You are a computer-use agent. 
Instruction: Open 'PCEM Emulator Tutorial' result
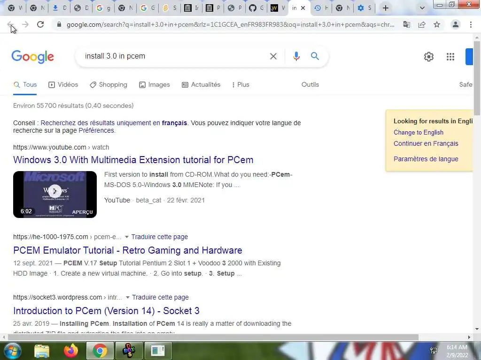tap(128, 250)
